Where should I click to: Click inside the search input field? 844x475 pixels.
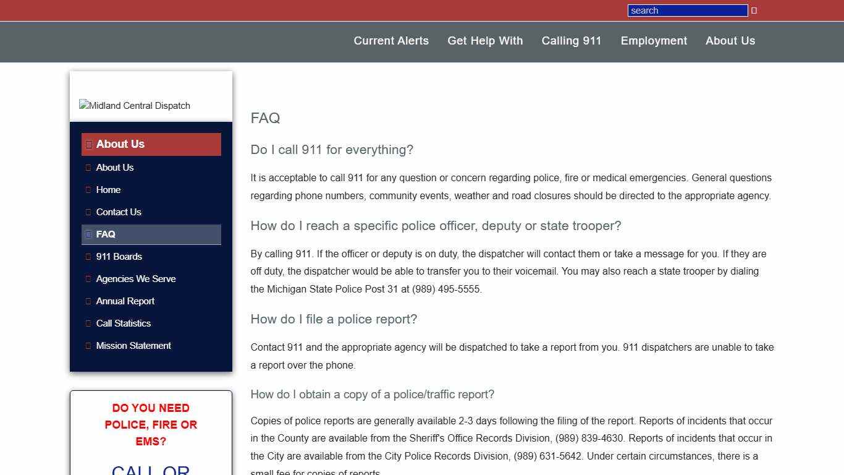point(688,10)
